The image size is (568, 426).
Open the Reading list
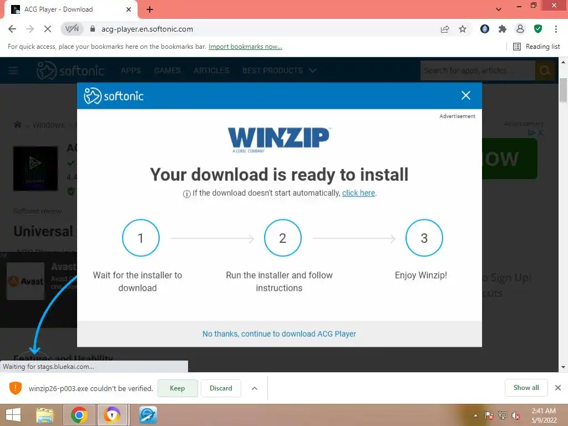point(536,47)
